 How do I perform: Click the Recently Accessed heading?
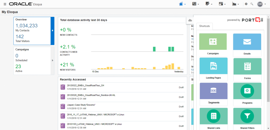pos(73,80)
